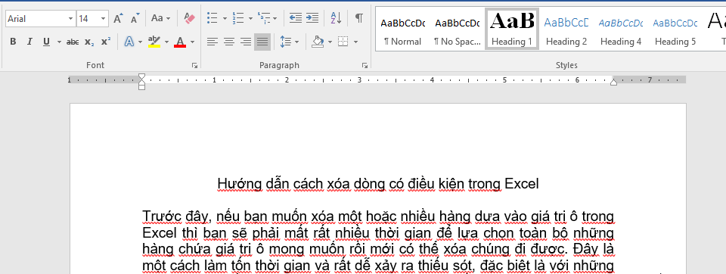Click left indent square marker on ruler
Screen dimensions: 726x274
142,87
